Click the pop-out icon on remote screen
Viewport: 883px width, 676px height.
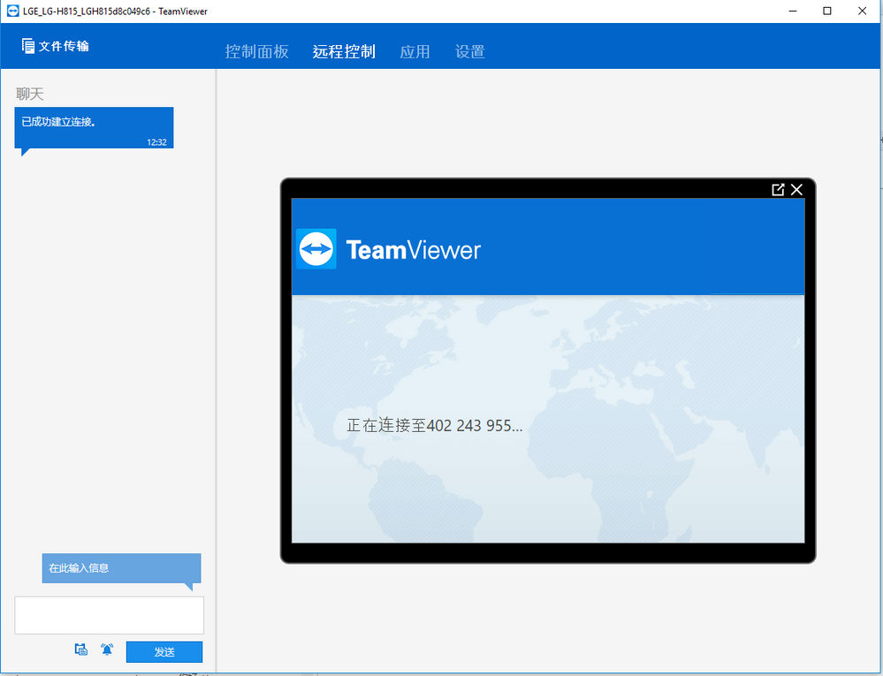click(x=778, y=190)
